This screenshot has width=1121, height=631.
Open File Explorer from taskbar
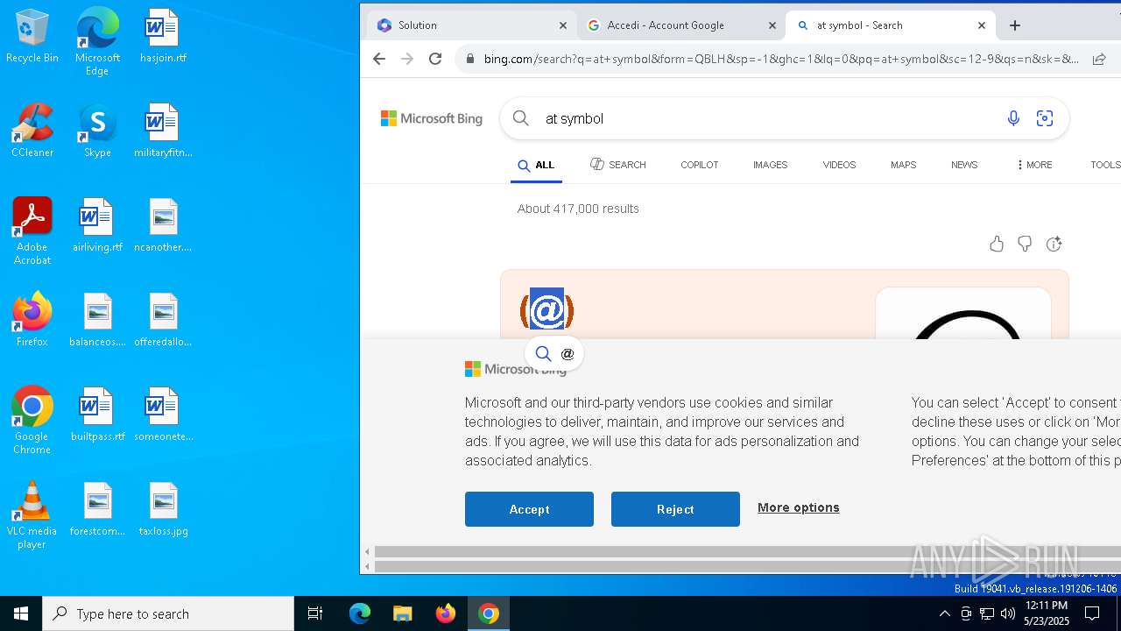coord(402,613)
